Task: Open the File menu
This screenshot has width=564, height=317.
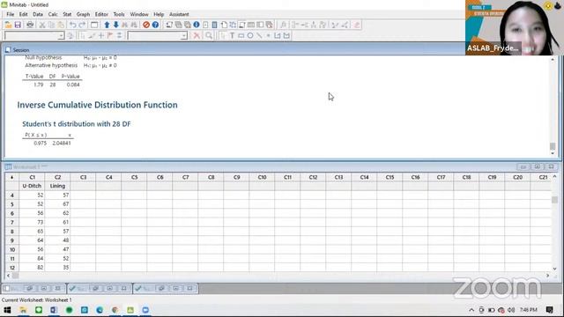Action: tap(10, 14)
